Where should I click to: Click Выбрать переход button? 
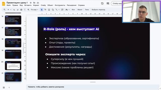(x=98, y=9)
